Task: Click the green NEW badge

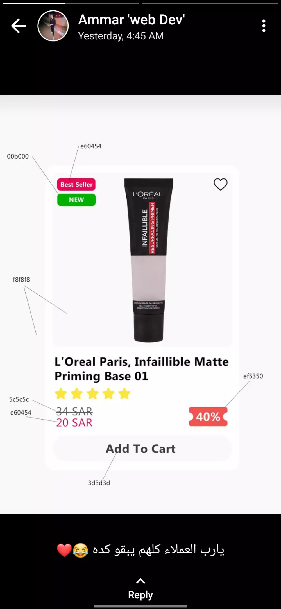Action: [x=76, y=200]
